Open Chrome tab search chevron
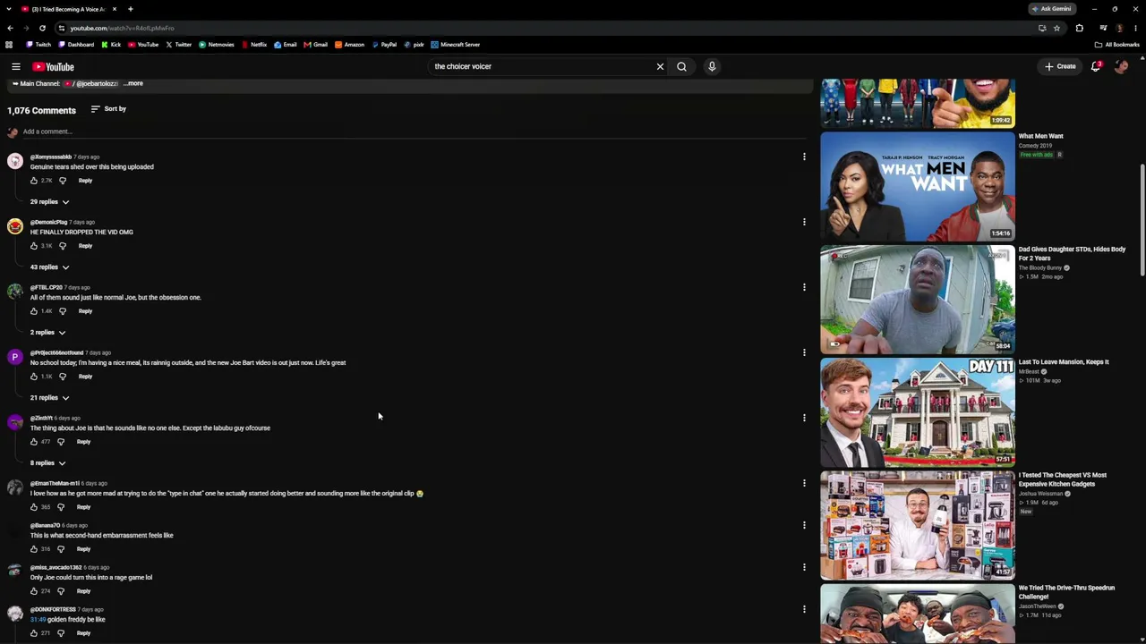The image size is (1146, 644). (9, 9)
